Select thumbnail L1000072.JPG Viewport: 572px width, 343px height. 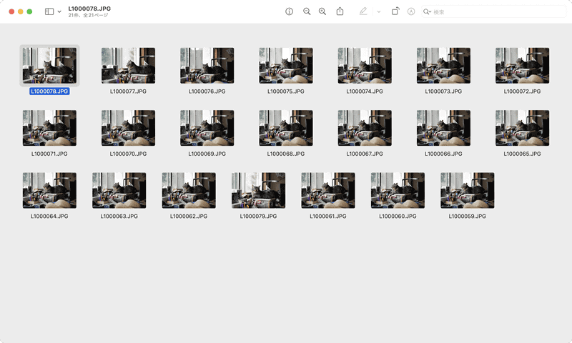coord(523,66)
